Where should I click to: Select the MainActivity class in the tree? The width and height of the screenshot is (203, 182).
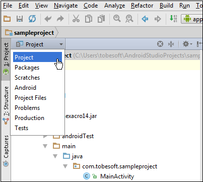pyautogui.click(x=117, y=176)
